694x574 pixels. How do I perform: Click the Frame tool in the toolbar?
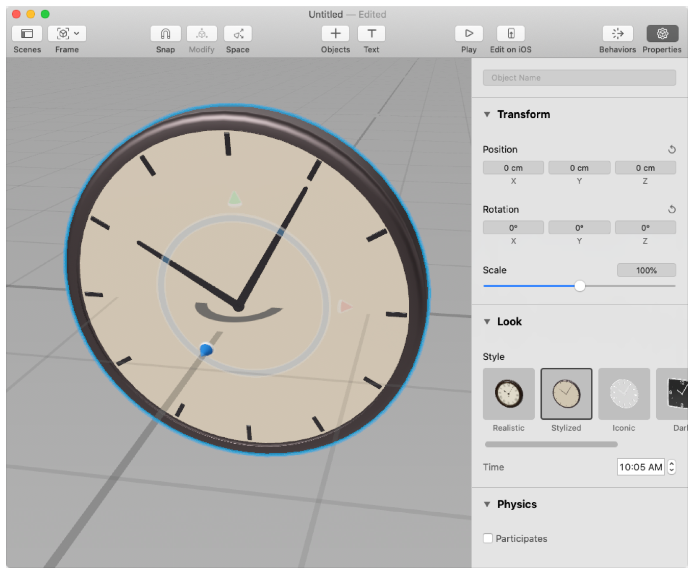pyautogui.click(x=63, y=34)
